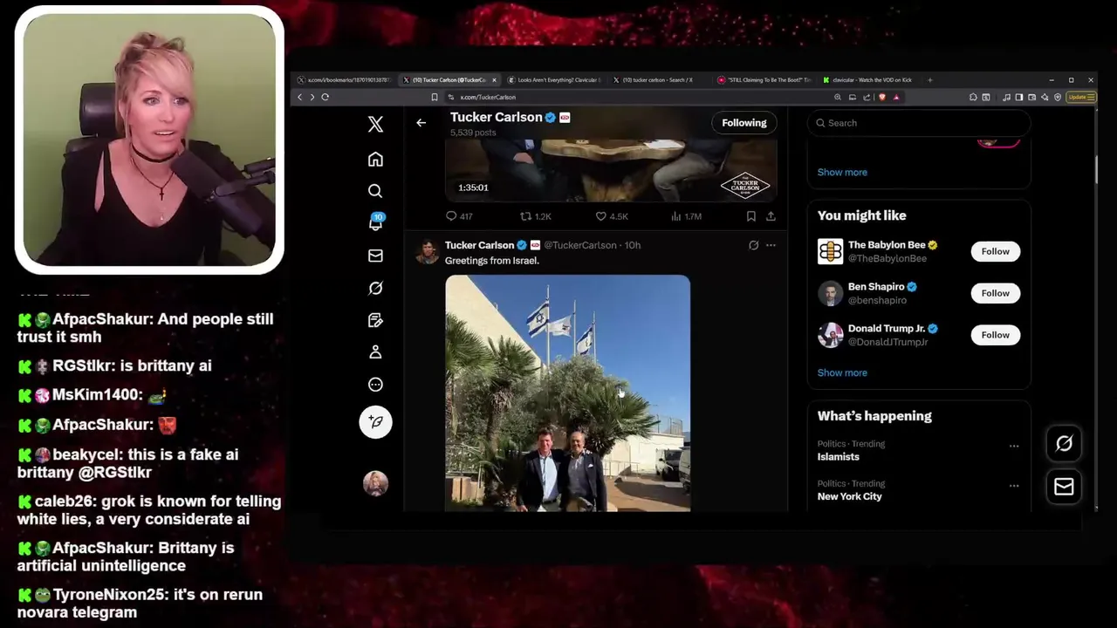
Task: Follow Ben Shapiro
Action: point(995,293)
